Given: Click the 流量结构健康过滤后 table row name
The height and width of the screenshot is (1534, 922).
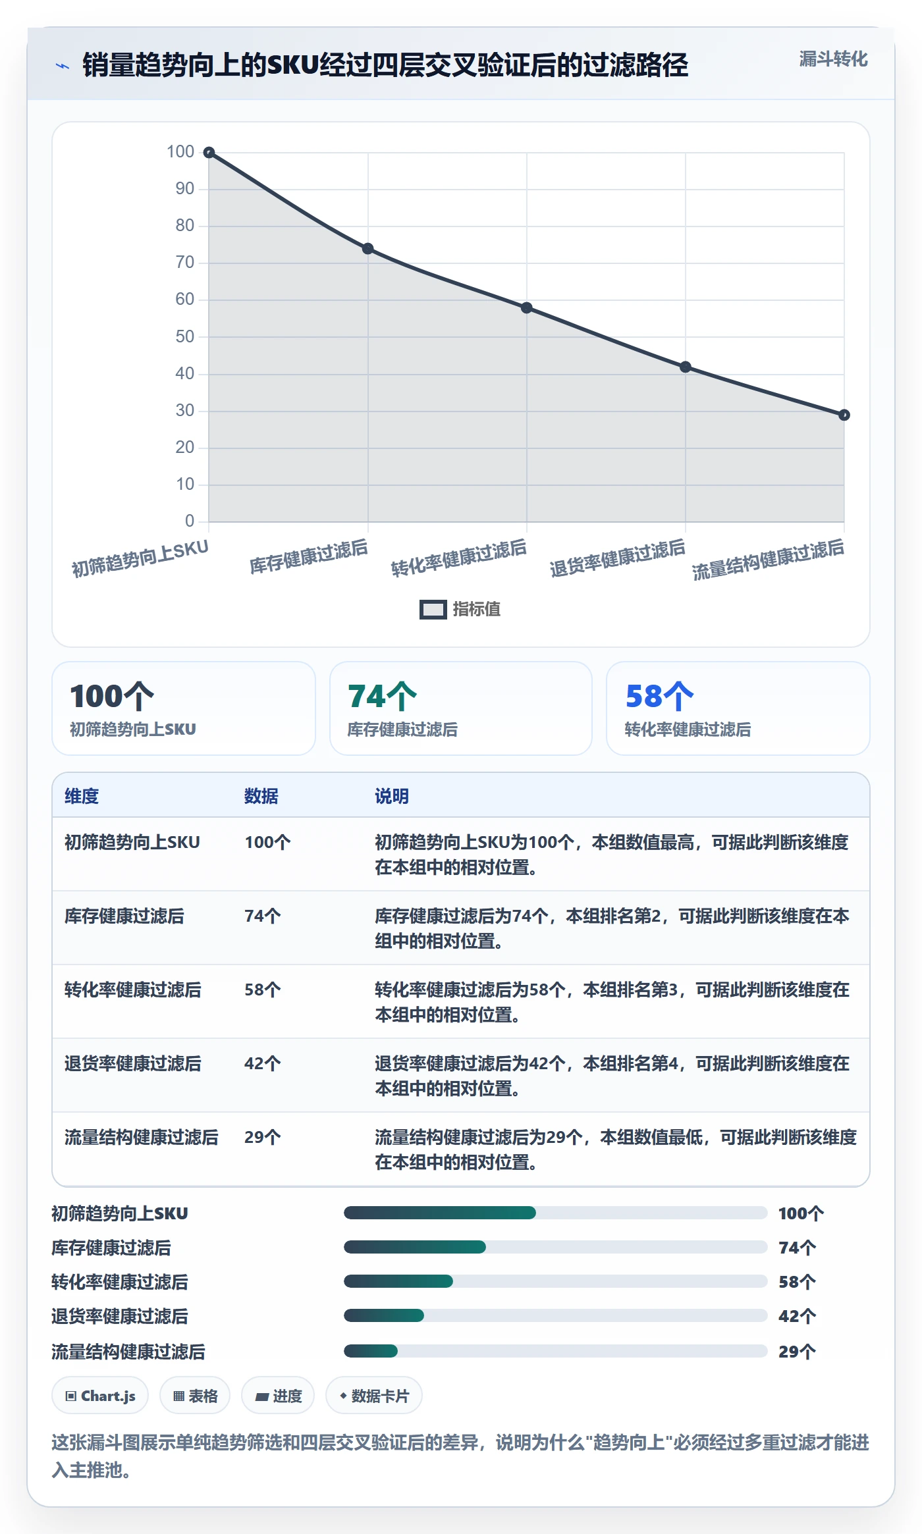Looking at the screenshot, I should (x=142, y=1137).
